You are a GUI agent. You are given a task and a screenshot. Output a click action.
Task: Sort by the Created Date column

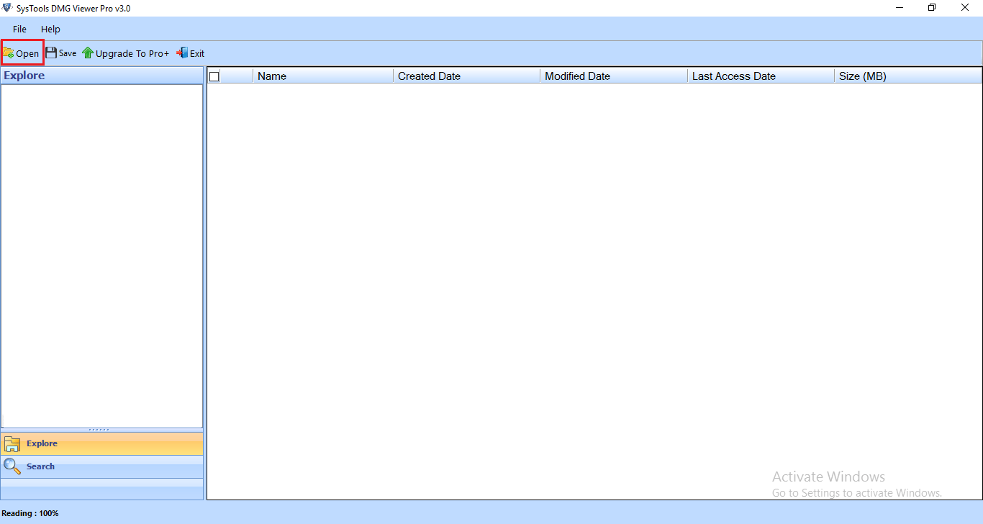(x=467, y=76)
